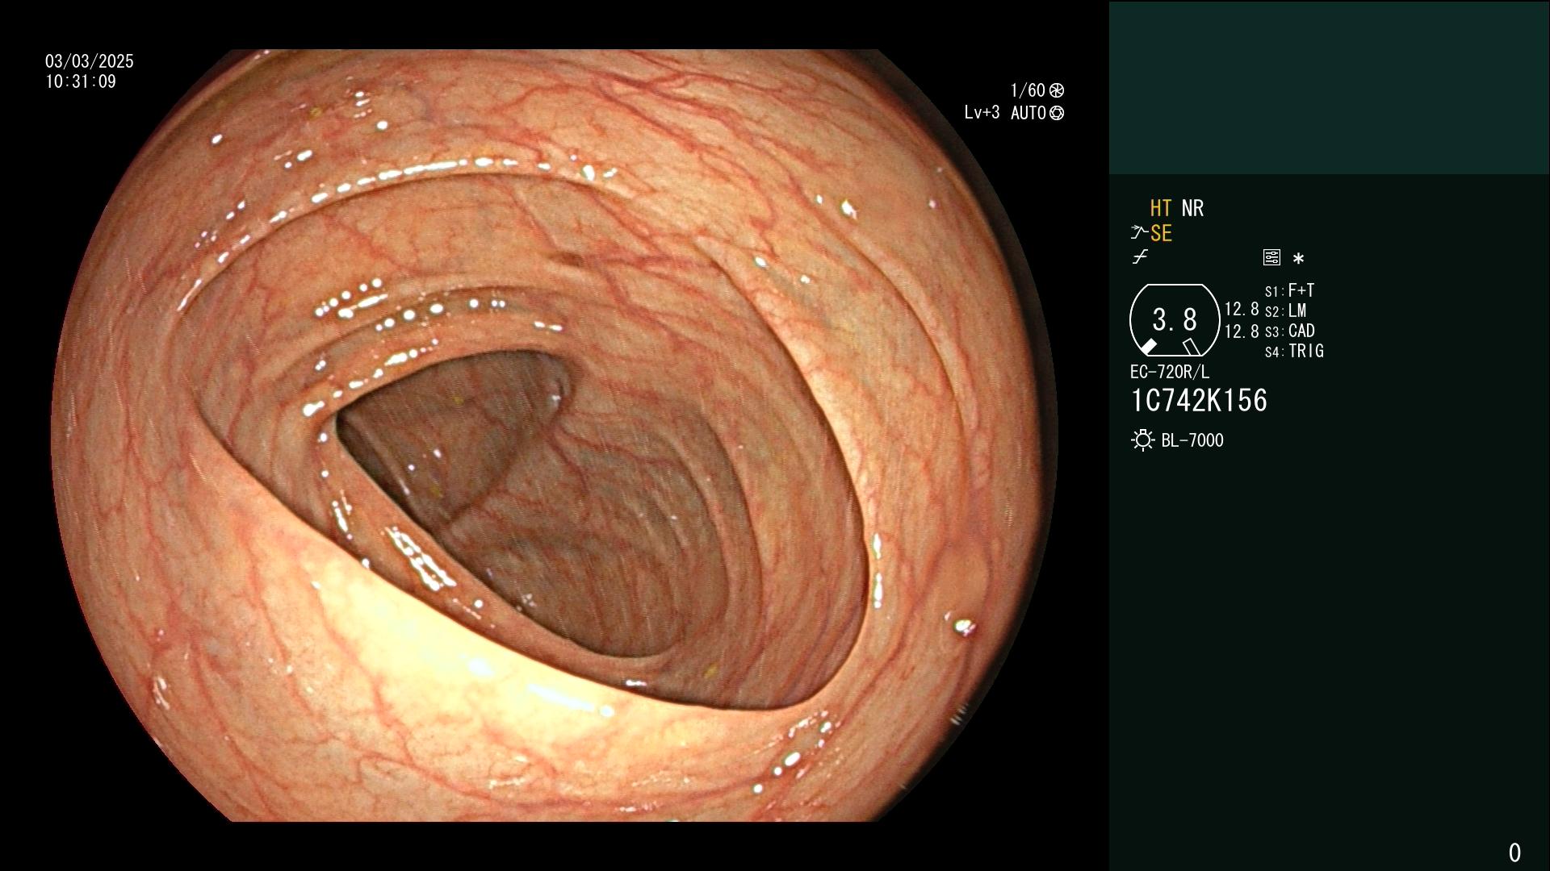Click the structure enhancement icon beside SE
Screen dimensions: 1550x871
point(1139,234)
